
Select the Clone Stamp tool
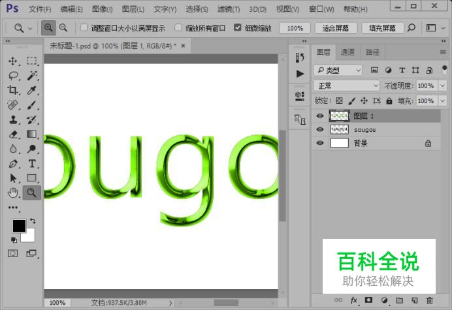click(x=12, y=119)
